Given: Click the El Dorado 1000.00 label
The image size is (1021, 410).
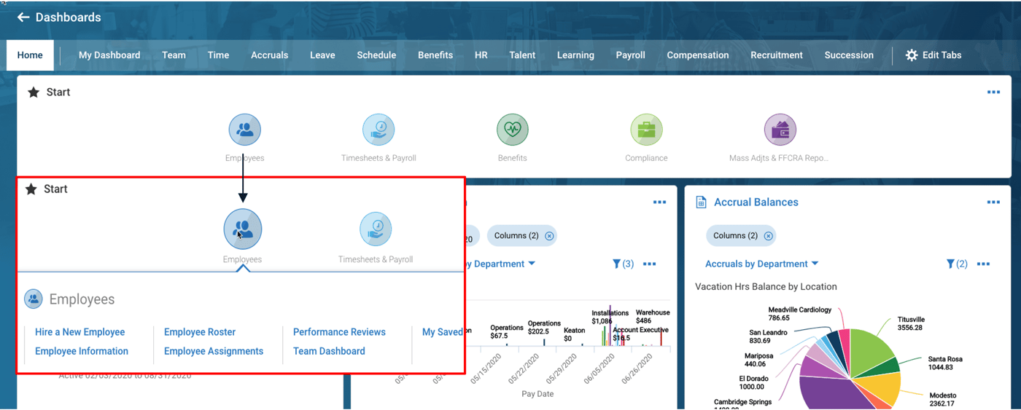Looking at the screenshot, I should click(753, 383).
